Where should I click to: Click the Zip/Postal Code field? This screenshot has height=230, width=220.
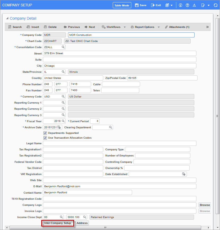[x=162, y=78]
